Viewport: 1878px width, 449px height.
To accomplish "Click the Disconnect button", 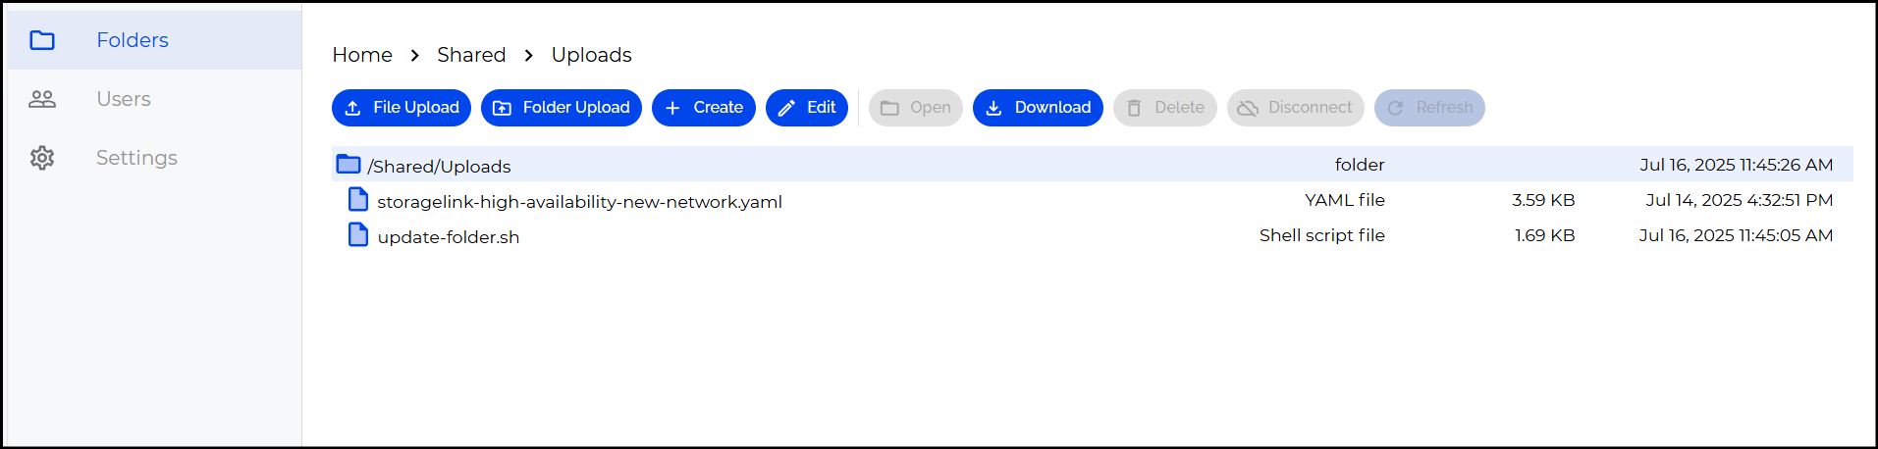I will pyautogui.click(x=1296, y=108).
